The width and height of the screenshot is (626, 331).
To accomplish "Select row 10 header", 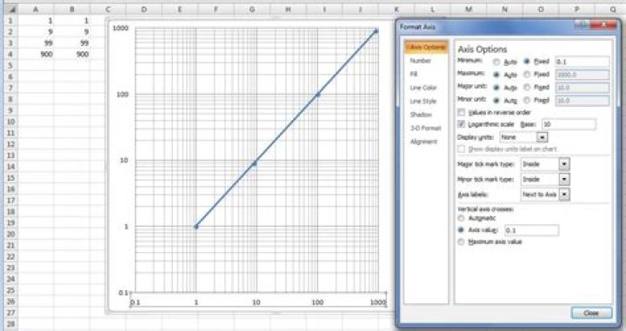I will coord(10,122).
